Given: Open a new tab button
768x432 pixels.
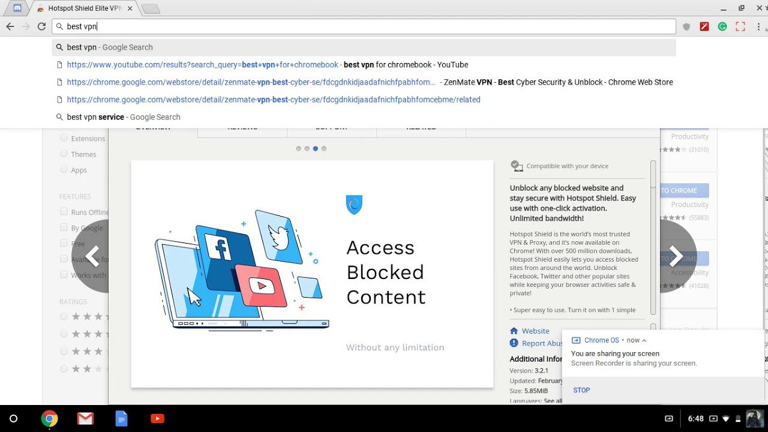Looking at the screenshot, I should pyautogui.click(x=151, y=8).
